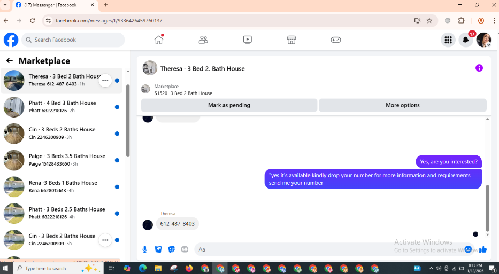Open Rena 3 Beds 1 Baths House chat

point(62,187)
